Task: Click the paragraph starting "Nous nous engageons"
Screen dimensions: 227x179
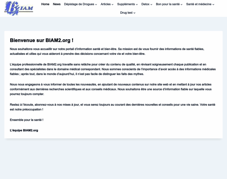Action: (111, 89)
